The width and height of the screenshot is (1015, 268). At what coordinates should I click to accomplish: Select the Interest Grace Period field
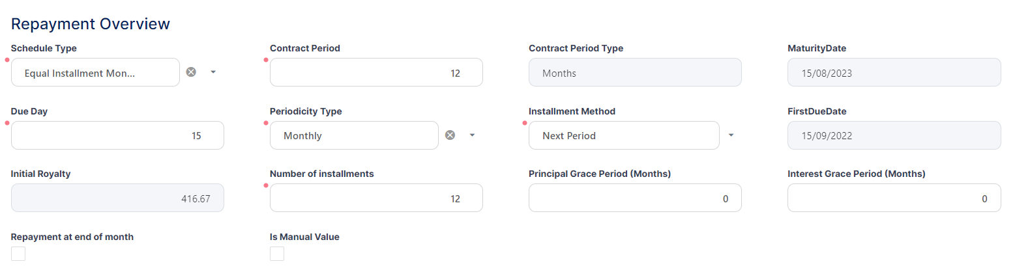[x=894, y=198]
